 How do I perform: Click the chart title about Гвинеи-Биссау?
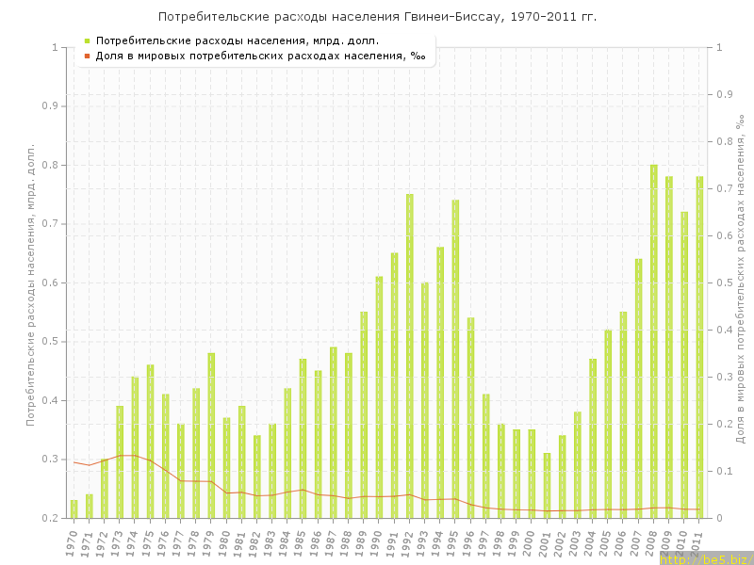click(x=377, y=17)
